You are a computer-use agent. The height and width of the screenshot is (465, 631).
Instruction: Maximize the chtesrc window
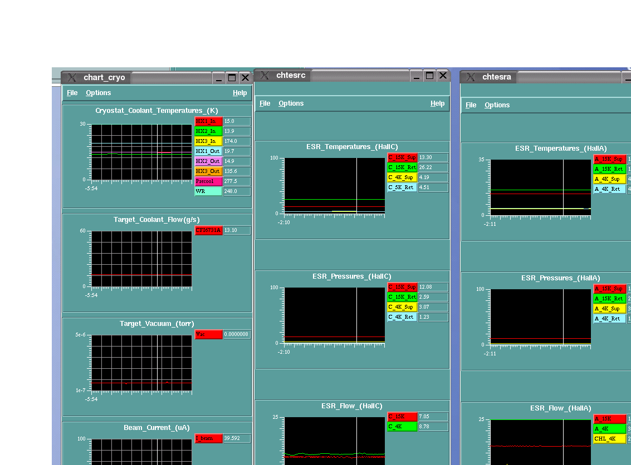point(430,75)
